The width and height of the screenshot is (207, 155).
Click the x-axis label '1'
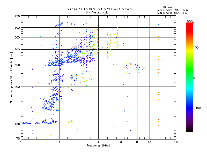click(x=21, y=142)
